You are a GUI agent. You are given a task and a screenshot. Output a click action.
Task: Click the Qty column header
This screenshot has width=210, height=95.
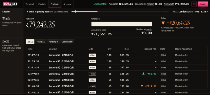tap(110, 49)
